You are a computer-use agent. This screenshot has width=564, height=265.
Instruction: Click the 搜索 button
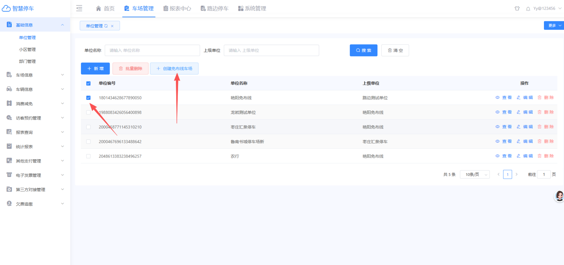pyautogui.click(x=364, y=50)
